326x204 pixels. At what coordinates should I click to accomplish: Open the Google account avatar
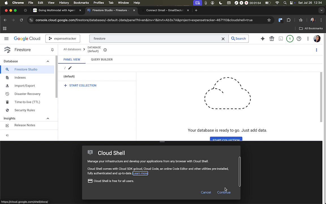click(317, 39)
